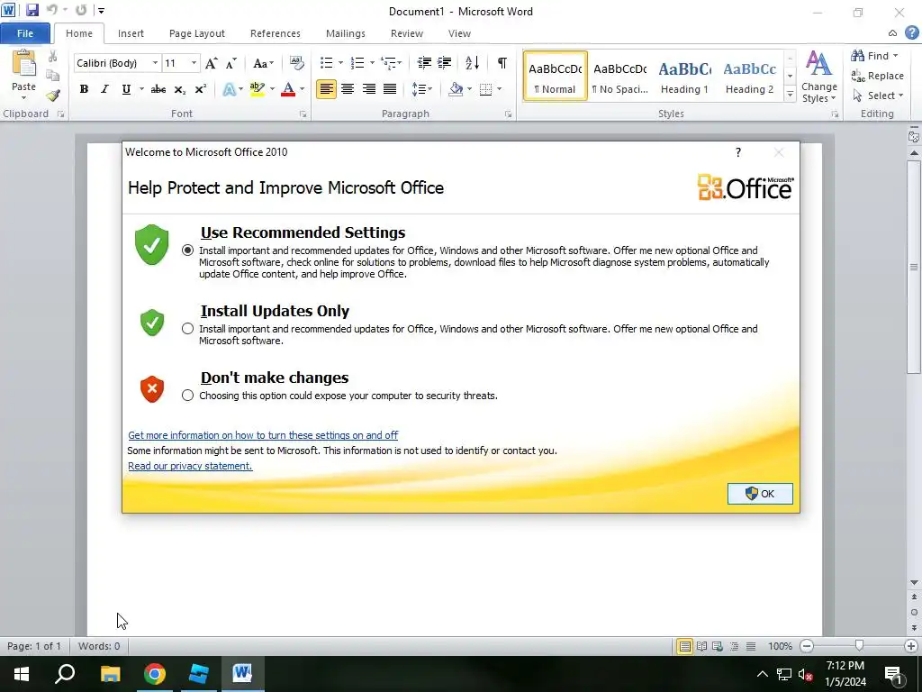Open the Select dropdown in Editing
922x692 pixels.
coord(878,96)
